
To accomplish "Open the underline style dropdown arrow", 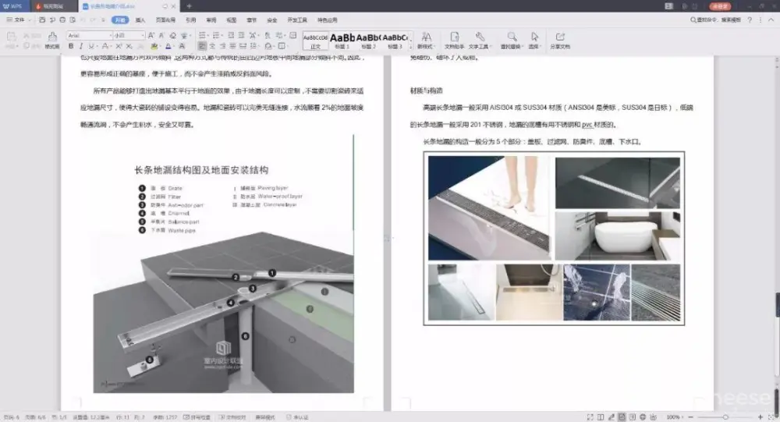I will [x=97, y=46].
